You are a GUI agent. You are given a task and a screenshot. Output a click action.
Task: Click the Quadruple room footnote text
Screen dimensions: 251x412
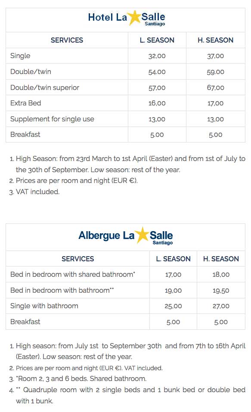coord(128,396)
